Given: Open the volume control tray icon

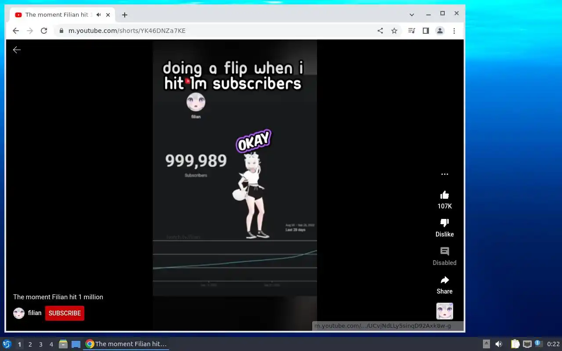Looking at the screenshot, I should 499,344.
